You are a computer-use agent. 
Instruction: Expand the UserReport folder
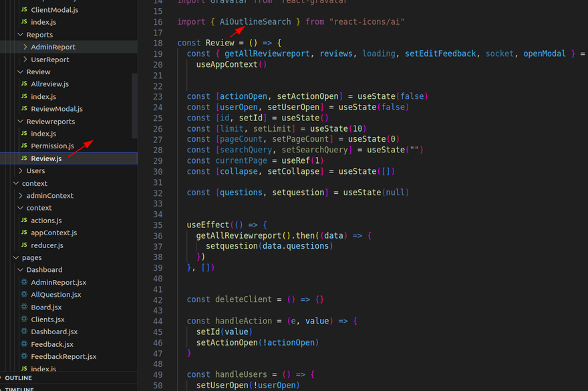[x=25, y=59]
